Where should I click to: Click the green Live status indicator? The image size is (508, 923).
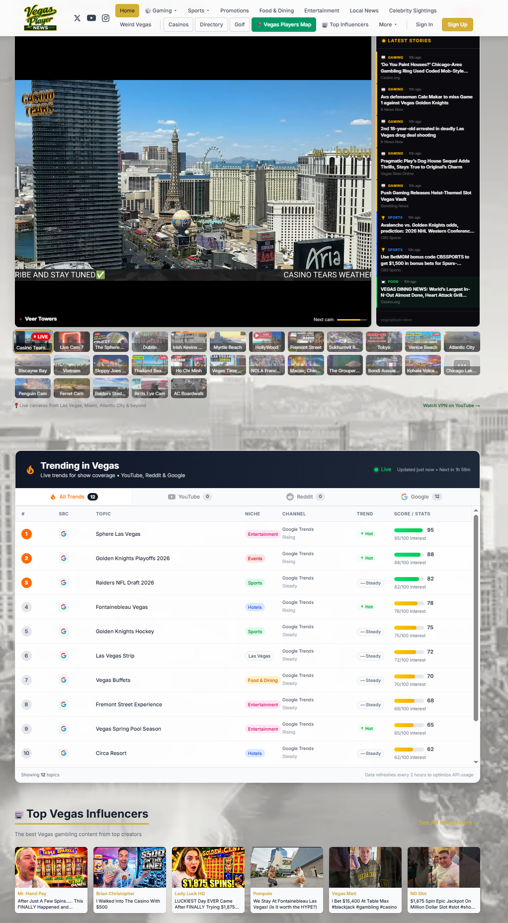tap(382, 470)
